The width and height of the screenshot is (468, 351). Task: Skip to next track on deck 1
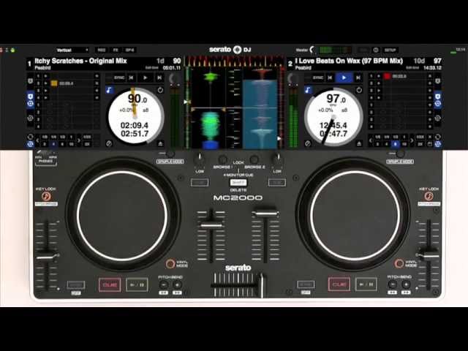point(159,78)
